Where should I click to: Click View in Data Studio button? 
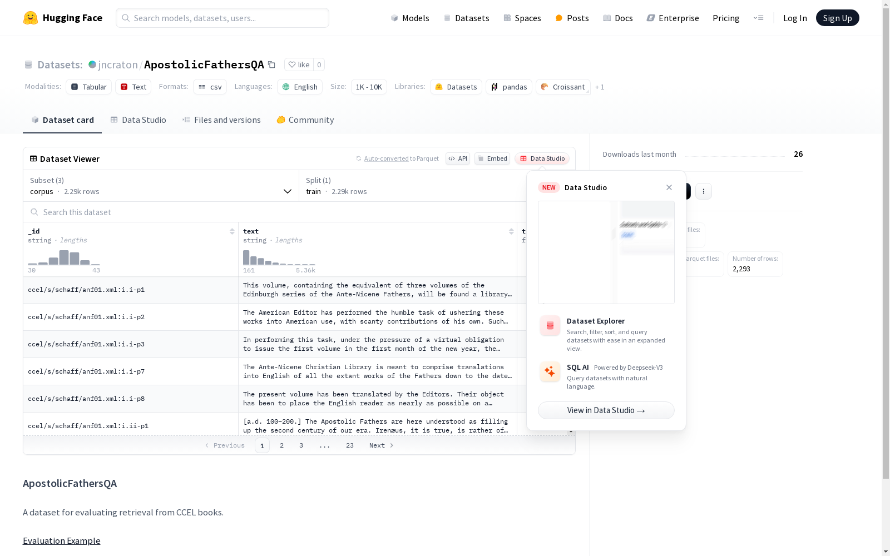[x=606, y=410]
